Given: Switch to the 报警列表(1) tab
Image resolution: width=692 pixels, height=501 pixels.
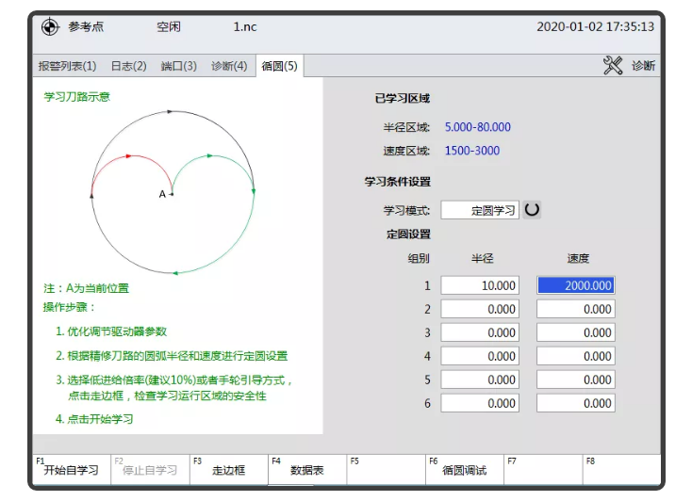Looking at the screenshot, I should pos(67,66).
